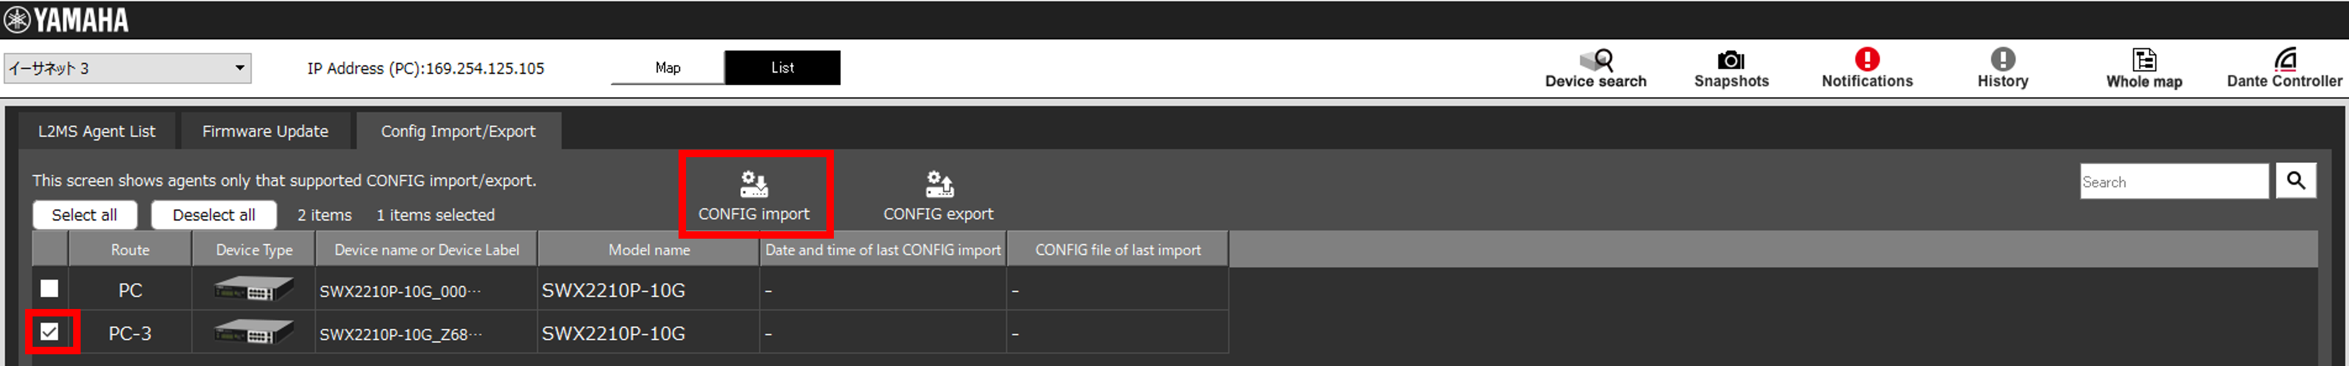Sort by the Model name column header

(x=648, y=249)
